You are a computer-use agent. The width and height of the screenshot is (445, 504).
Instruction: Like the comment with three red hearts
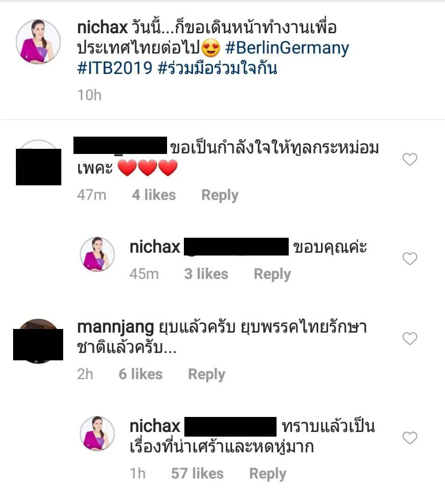(409, 160)
